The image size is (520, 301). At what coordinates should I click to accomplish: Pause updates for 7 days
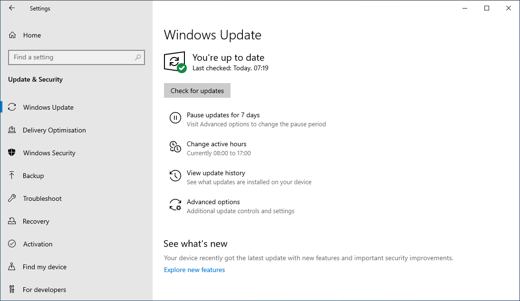coord(223,115)
